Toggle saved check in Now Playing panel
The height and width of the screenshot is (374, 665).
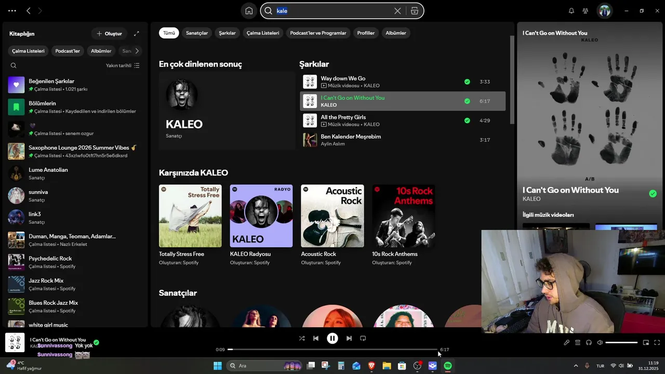pyautogui.click(x=653, y=194)
